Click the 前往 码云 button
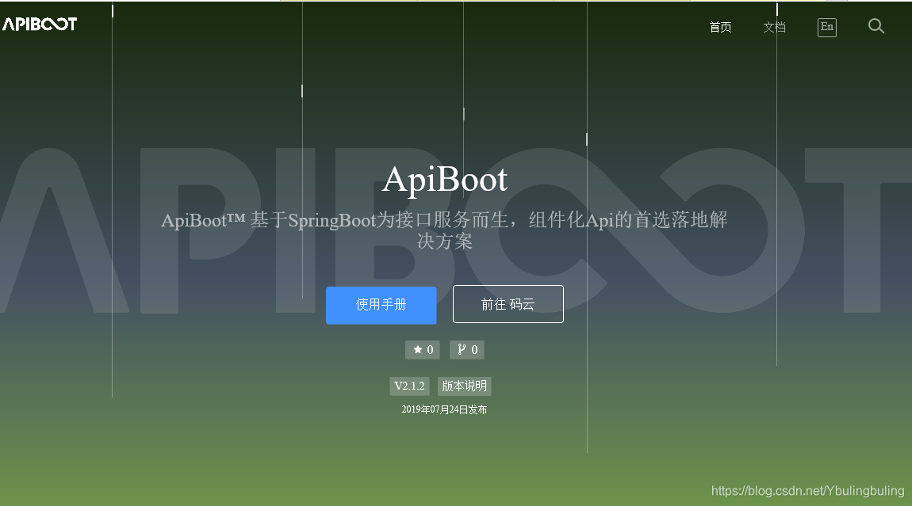Viewport: 912px width, 506px height. [x=508, y=304]
